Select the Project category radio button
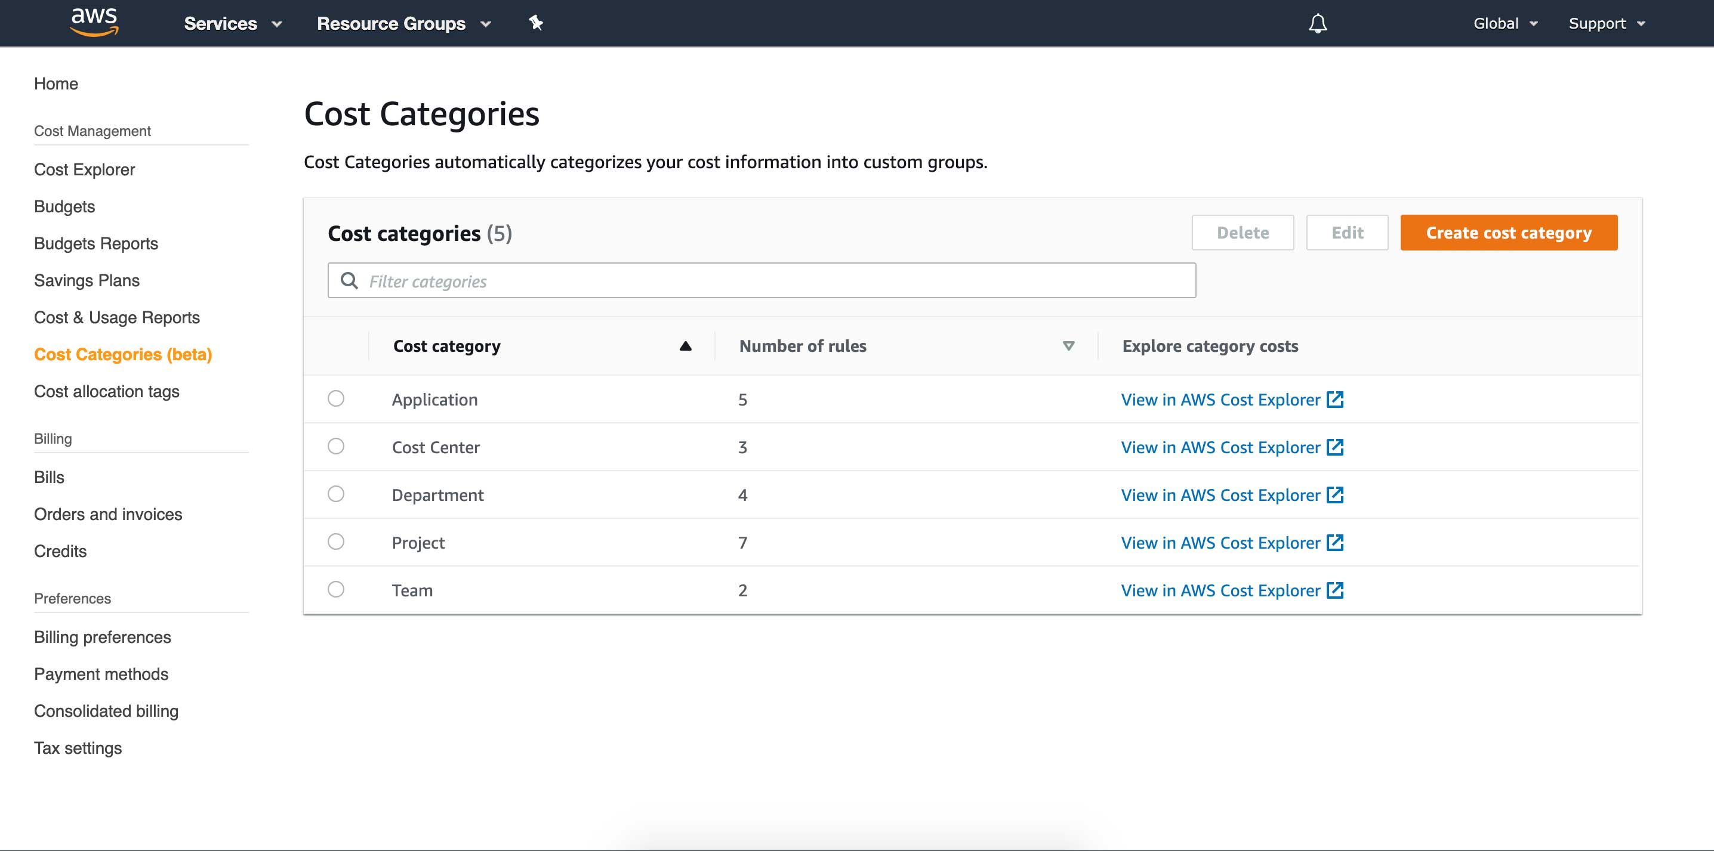Image resolution: width=1714 pixels, height=851 pixels. 336,542
